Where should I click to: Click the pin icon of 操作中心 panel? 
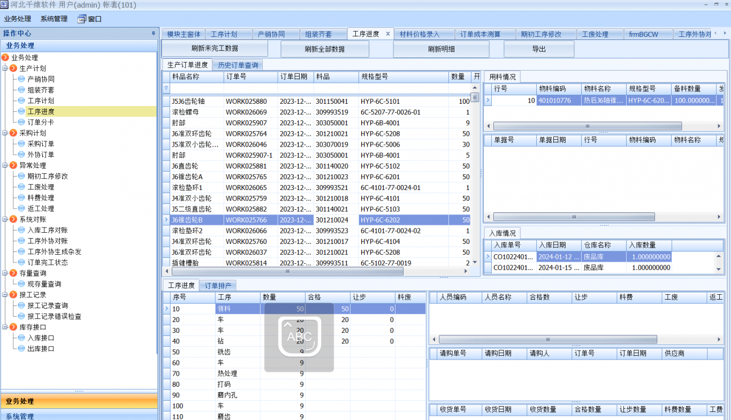tap(154, 33)
